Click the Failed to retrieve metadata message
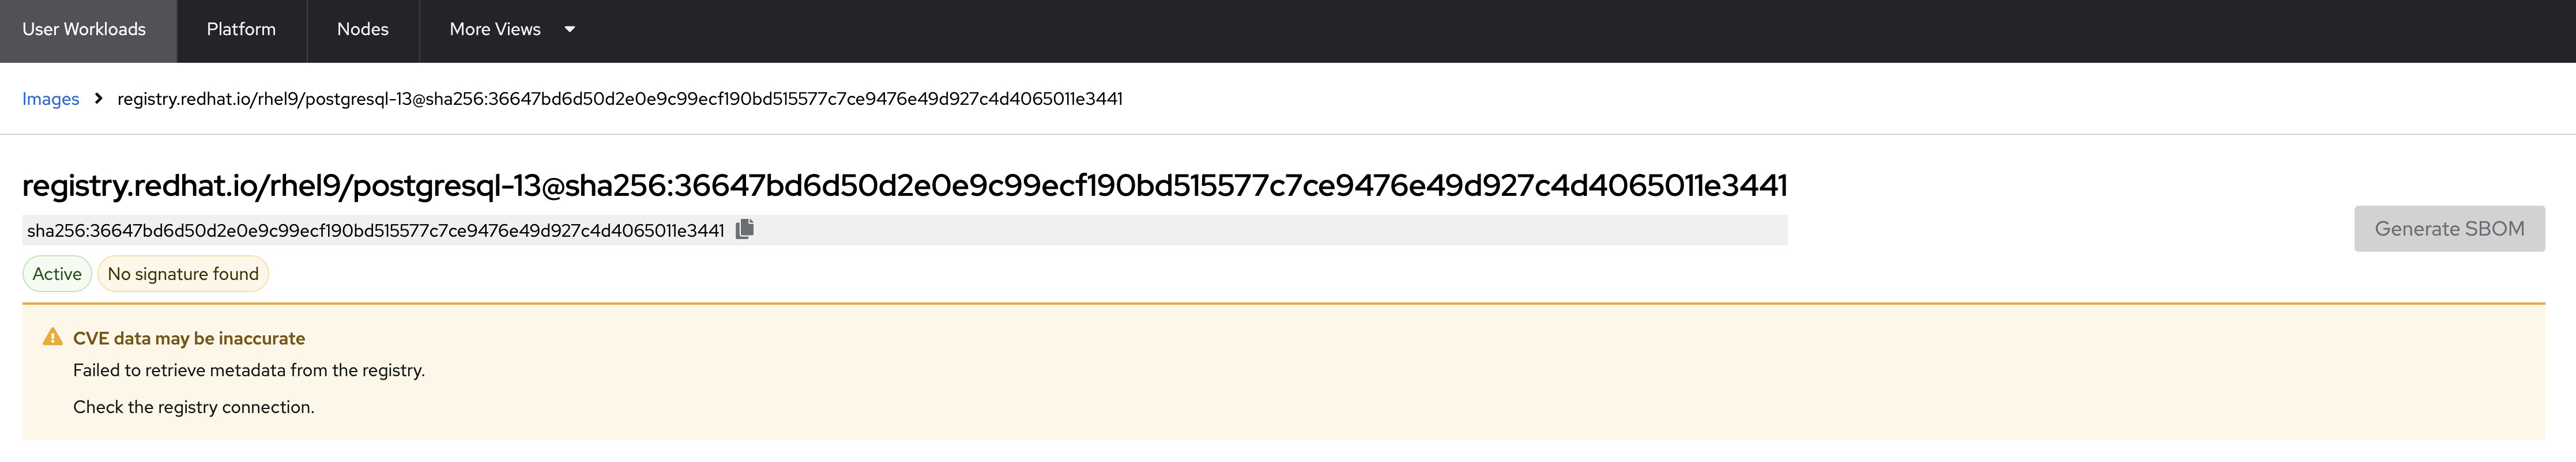Viewport: 2576px width, 462px height. (249, 370)
